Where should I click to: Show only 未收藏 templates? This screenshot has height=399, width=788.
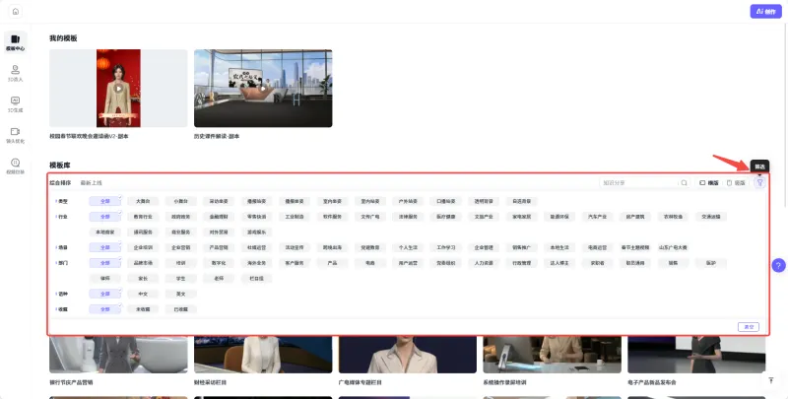143,309
